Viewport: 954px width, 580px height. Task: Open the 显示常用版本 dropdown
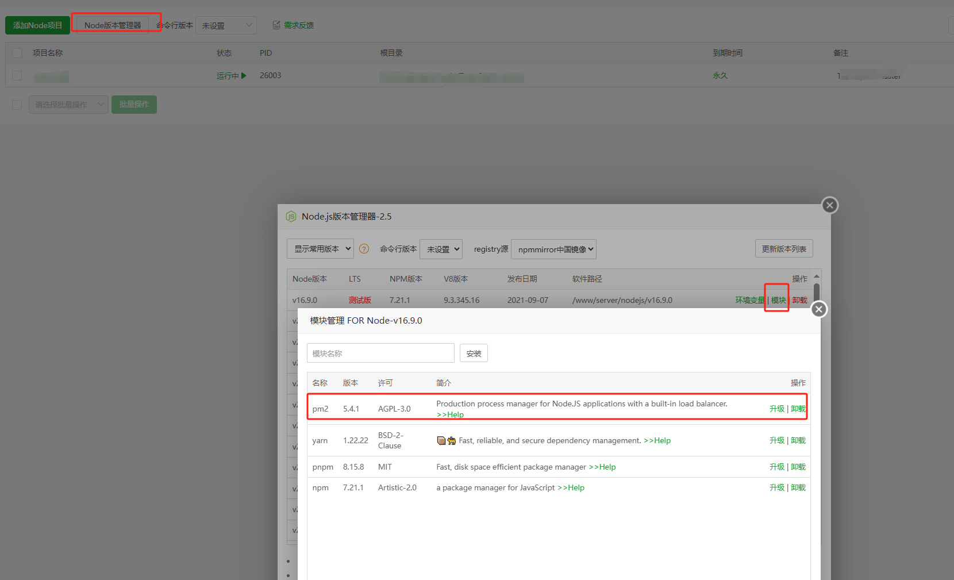click(x=320, y=249)
